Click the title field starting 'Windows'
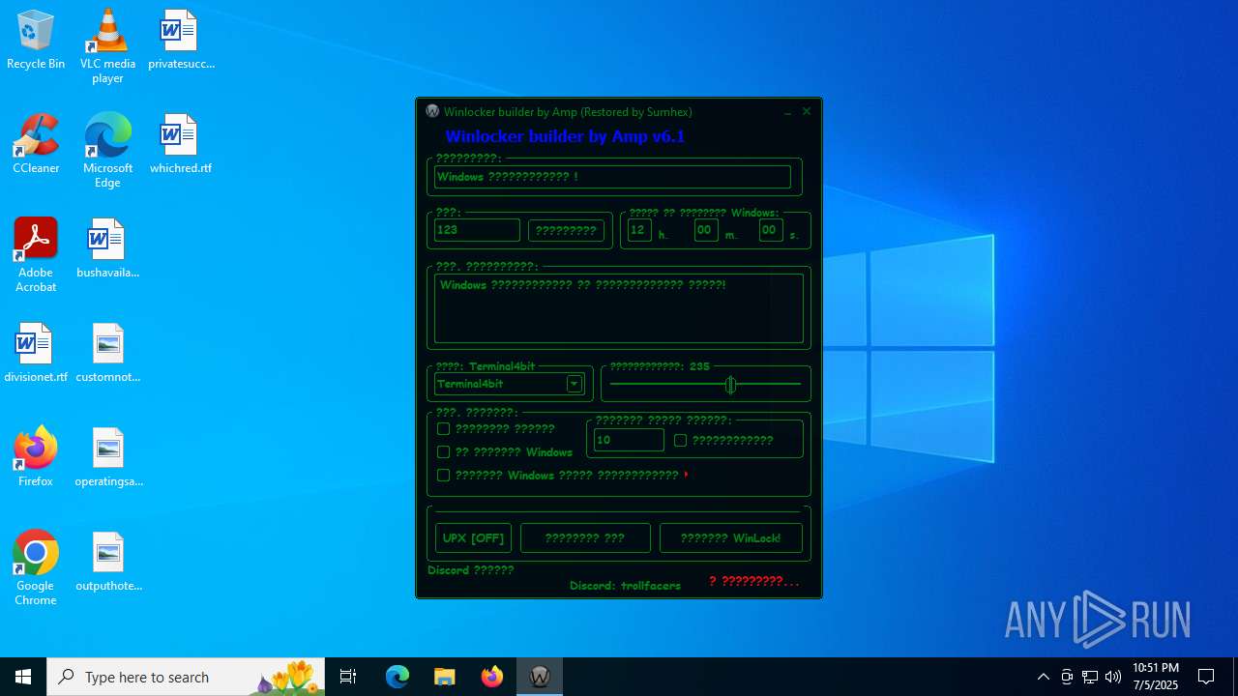This screenshot has width=1238, height=696. click(x=612, y=177)
